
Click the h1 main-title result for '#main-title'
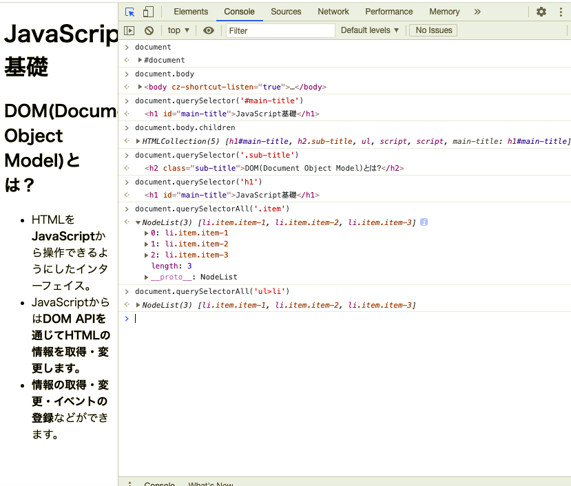[232, 114]
